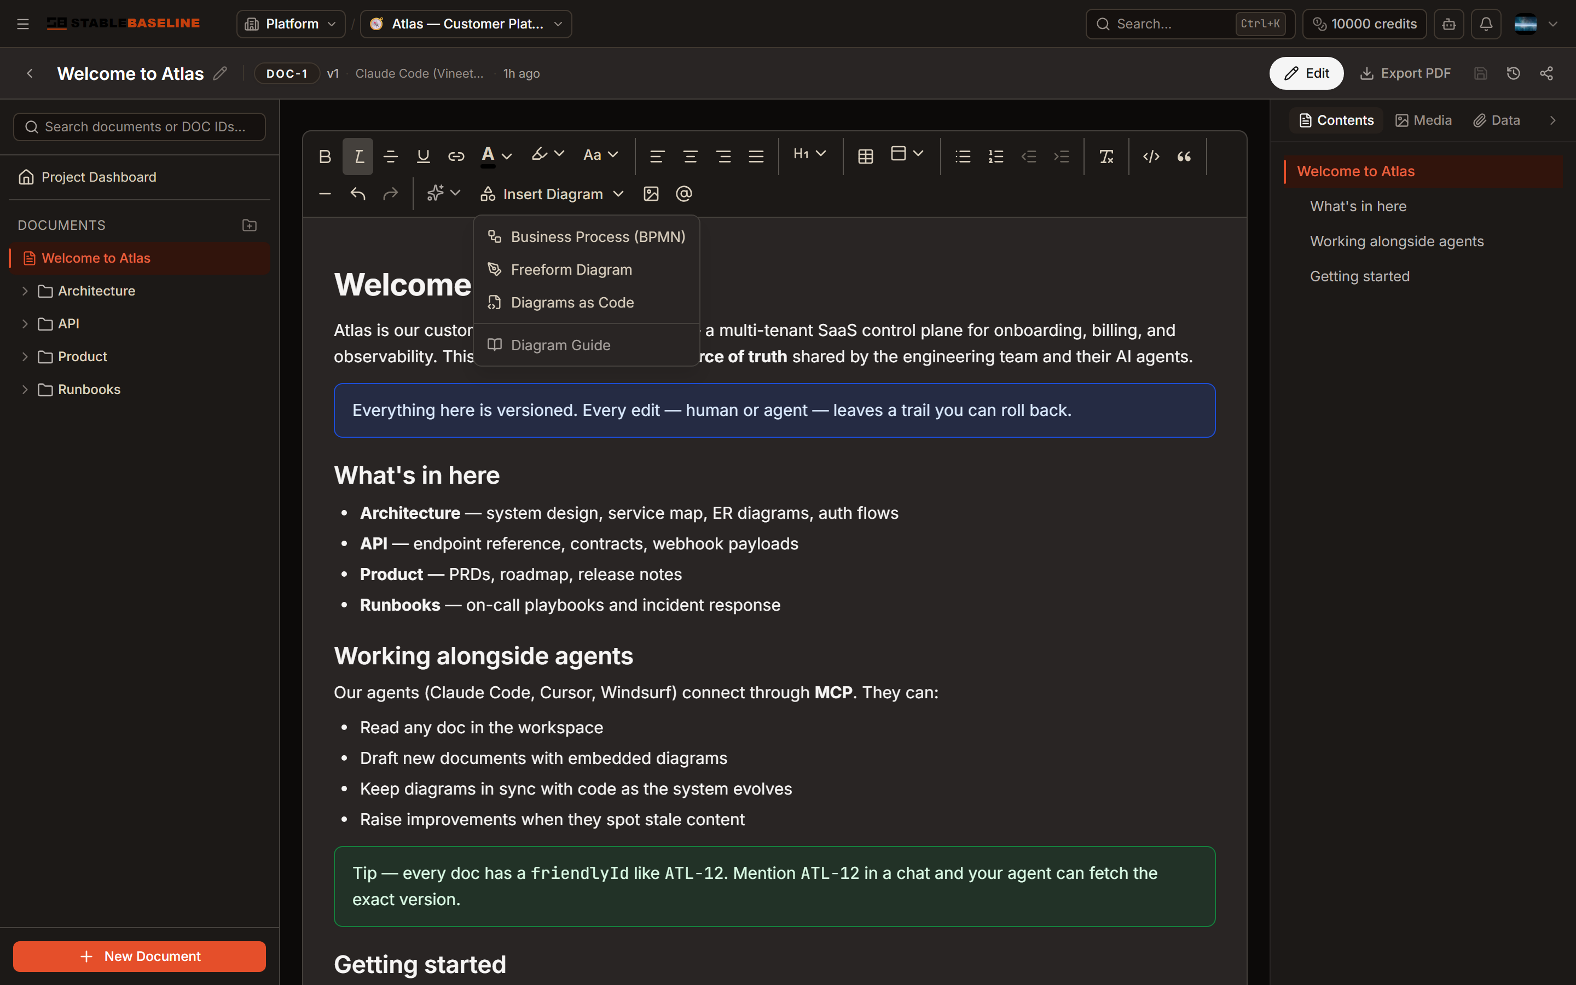Create a numbered list
Viewport: 1576px width, 985px height.
(x=996, y=157)
